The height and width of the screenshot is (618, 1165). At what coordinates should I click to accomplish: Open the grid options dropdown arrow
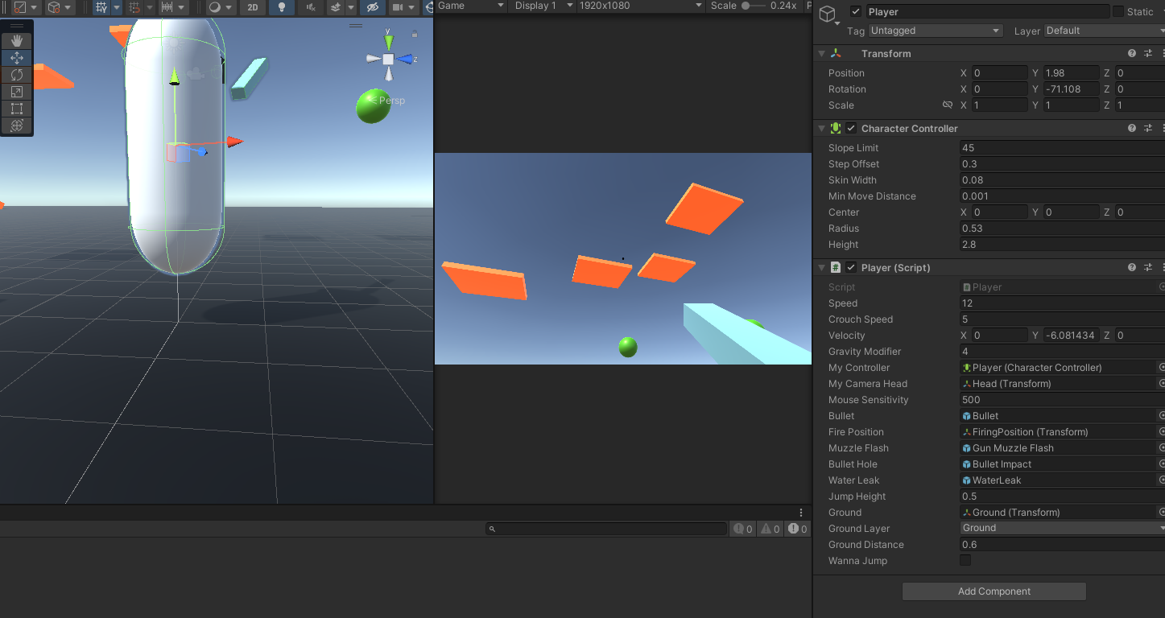[116, 7]
